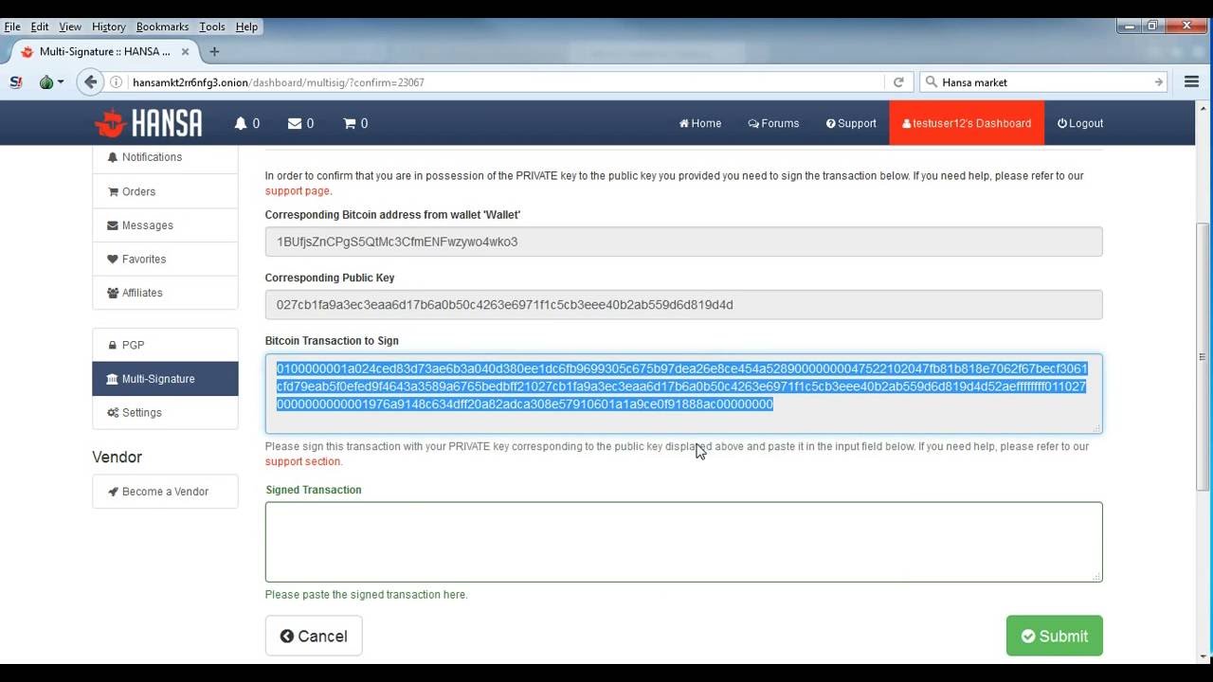This screenshot has height=682, width=1213.
Task: Go back with browser back arrow
Action: pyautogui.click(x=90, y=82)
